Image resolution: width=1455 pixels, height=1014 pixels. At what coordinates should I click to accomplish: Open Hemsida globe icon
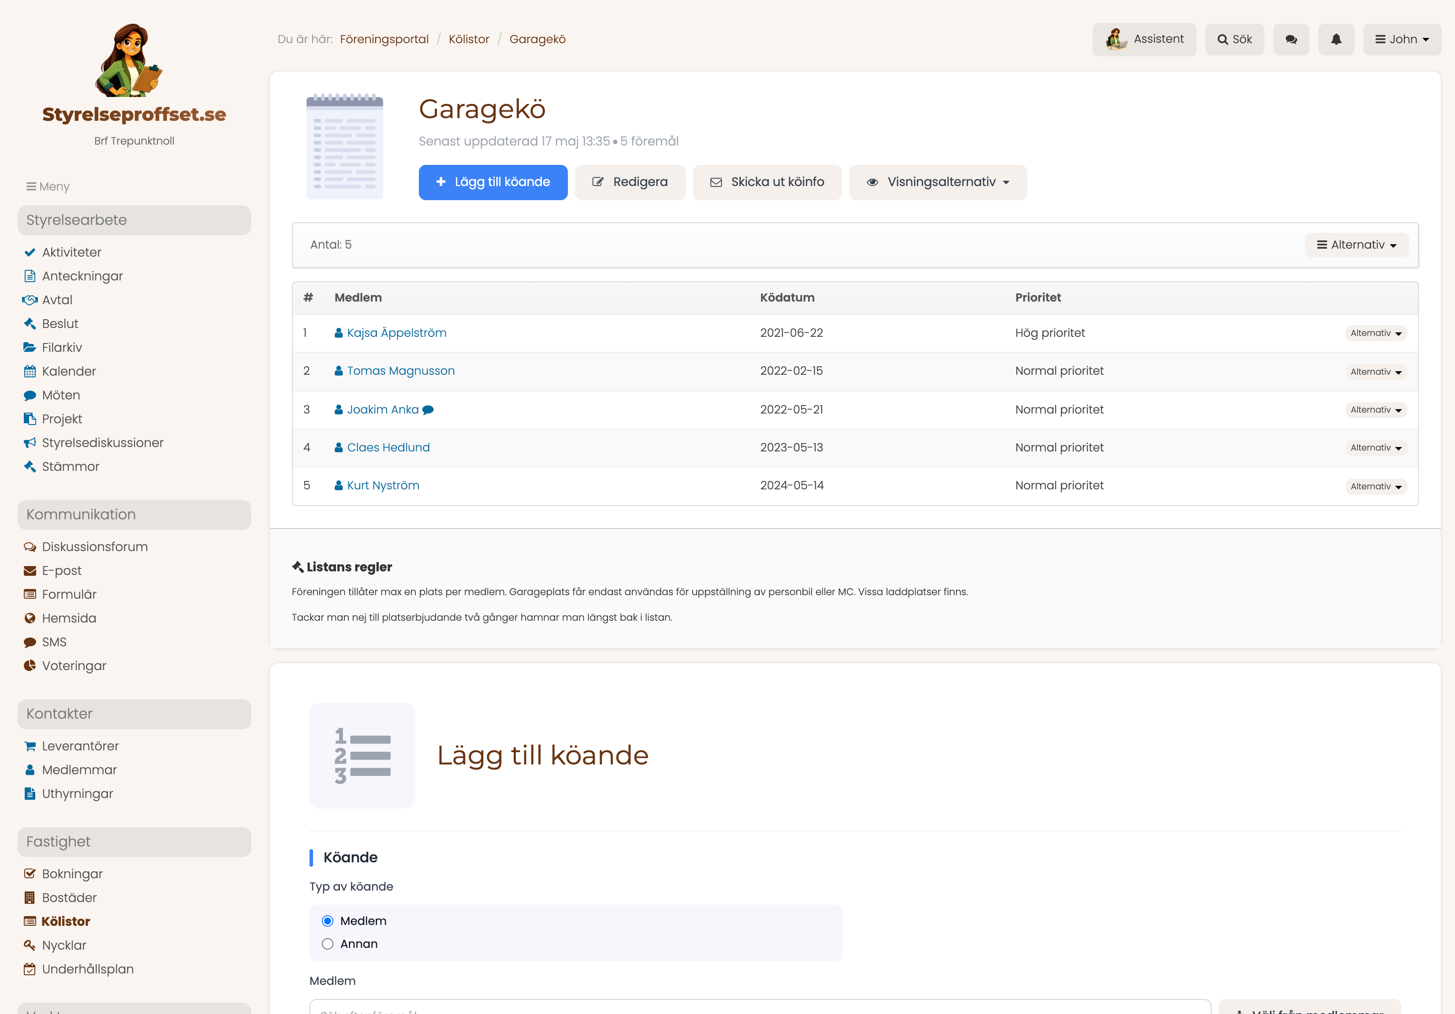[x=30, y=619]
